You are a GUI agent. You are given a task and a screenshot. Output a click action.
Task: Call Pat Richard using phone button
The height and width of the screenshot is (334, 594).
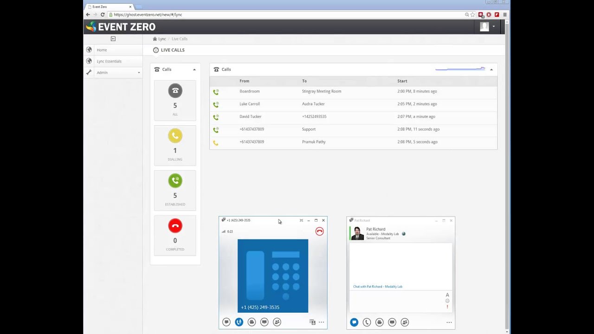click(367, 322)
